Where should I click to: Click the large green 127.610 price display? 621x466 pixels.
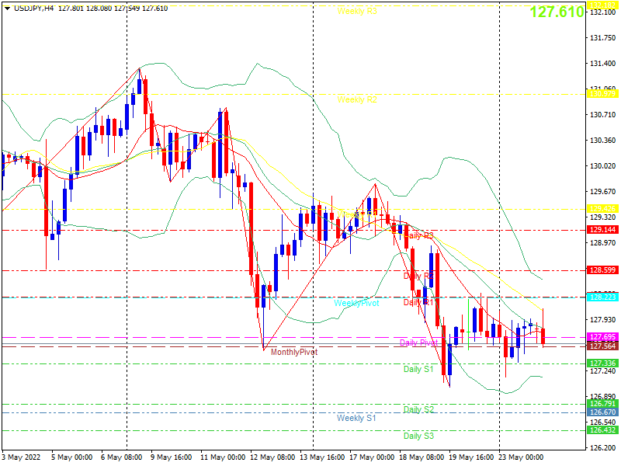[x=557, y=12]
